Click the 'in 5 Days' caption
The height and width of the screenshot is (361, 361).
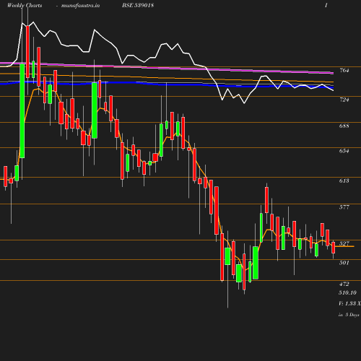(x=349, y=315)
